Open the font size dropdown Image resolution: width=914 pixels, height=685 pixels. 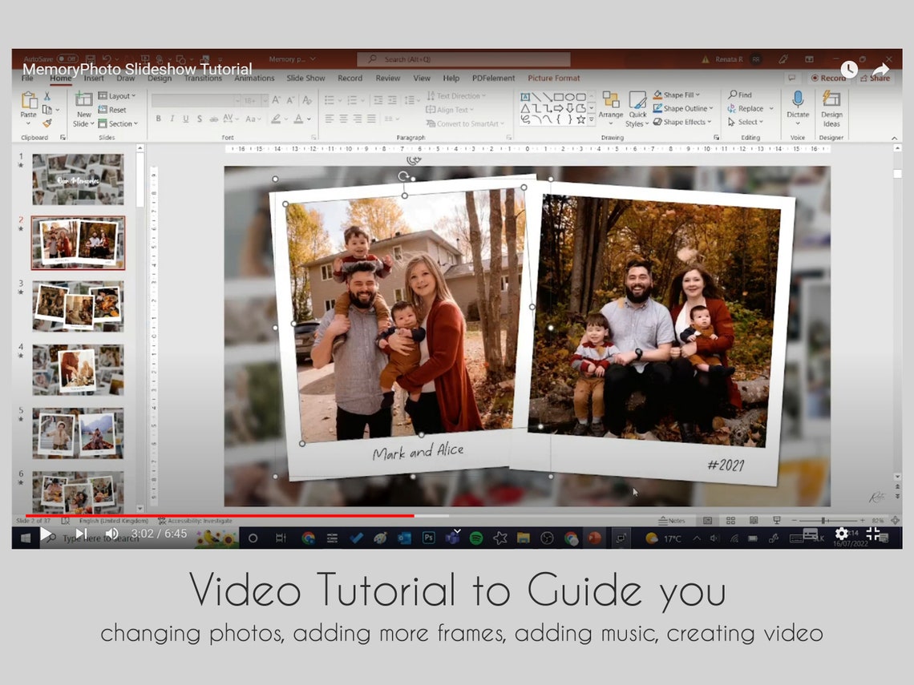click(x=261, y=99)
